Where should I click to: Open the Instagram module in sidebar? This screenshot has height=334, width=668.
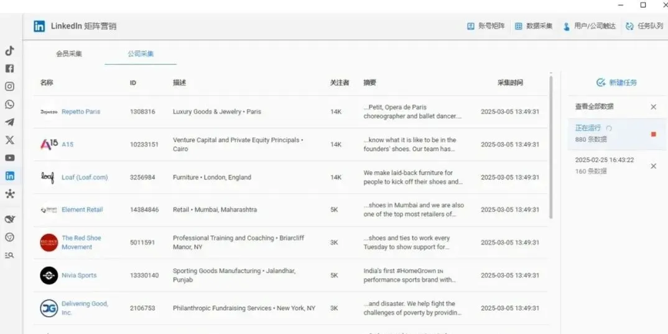pyautogui.click(x=9, y=86)
